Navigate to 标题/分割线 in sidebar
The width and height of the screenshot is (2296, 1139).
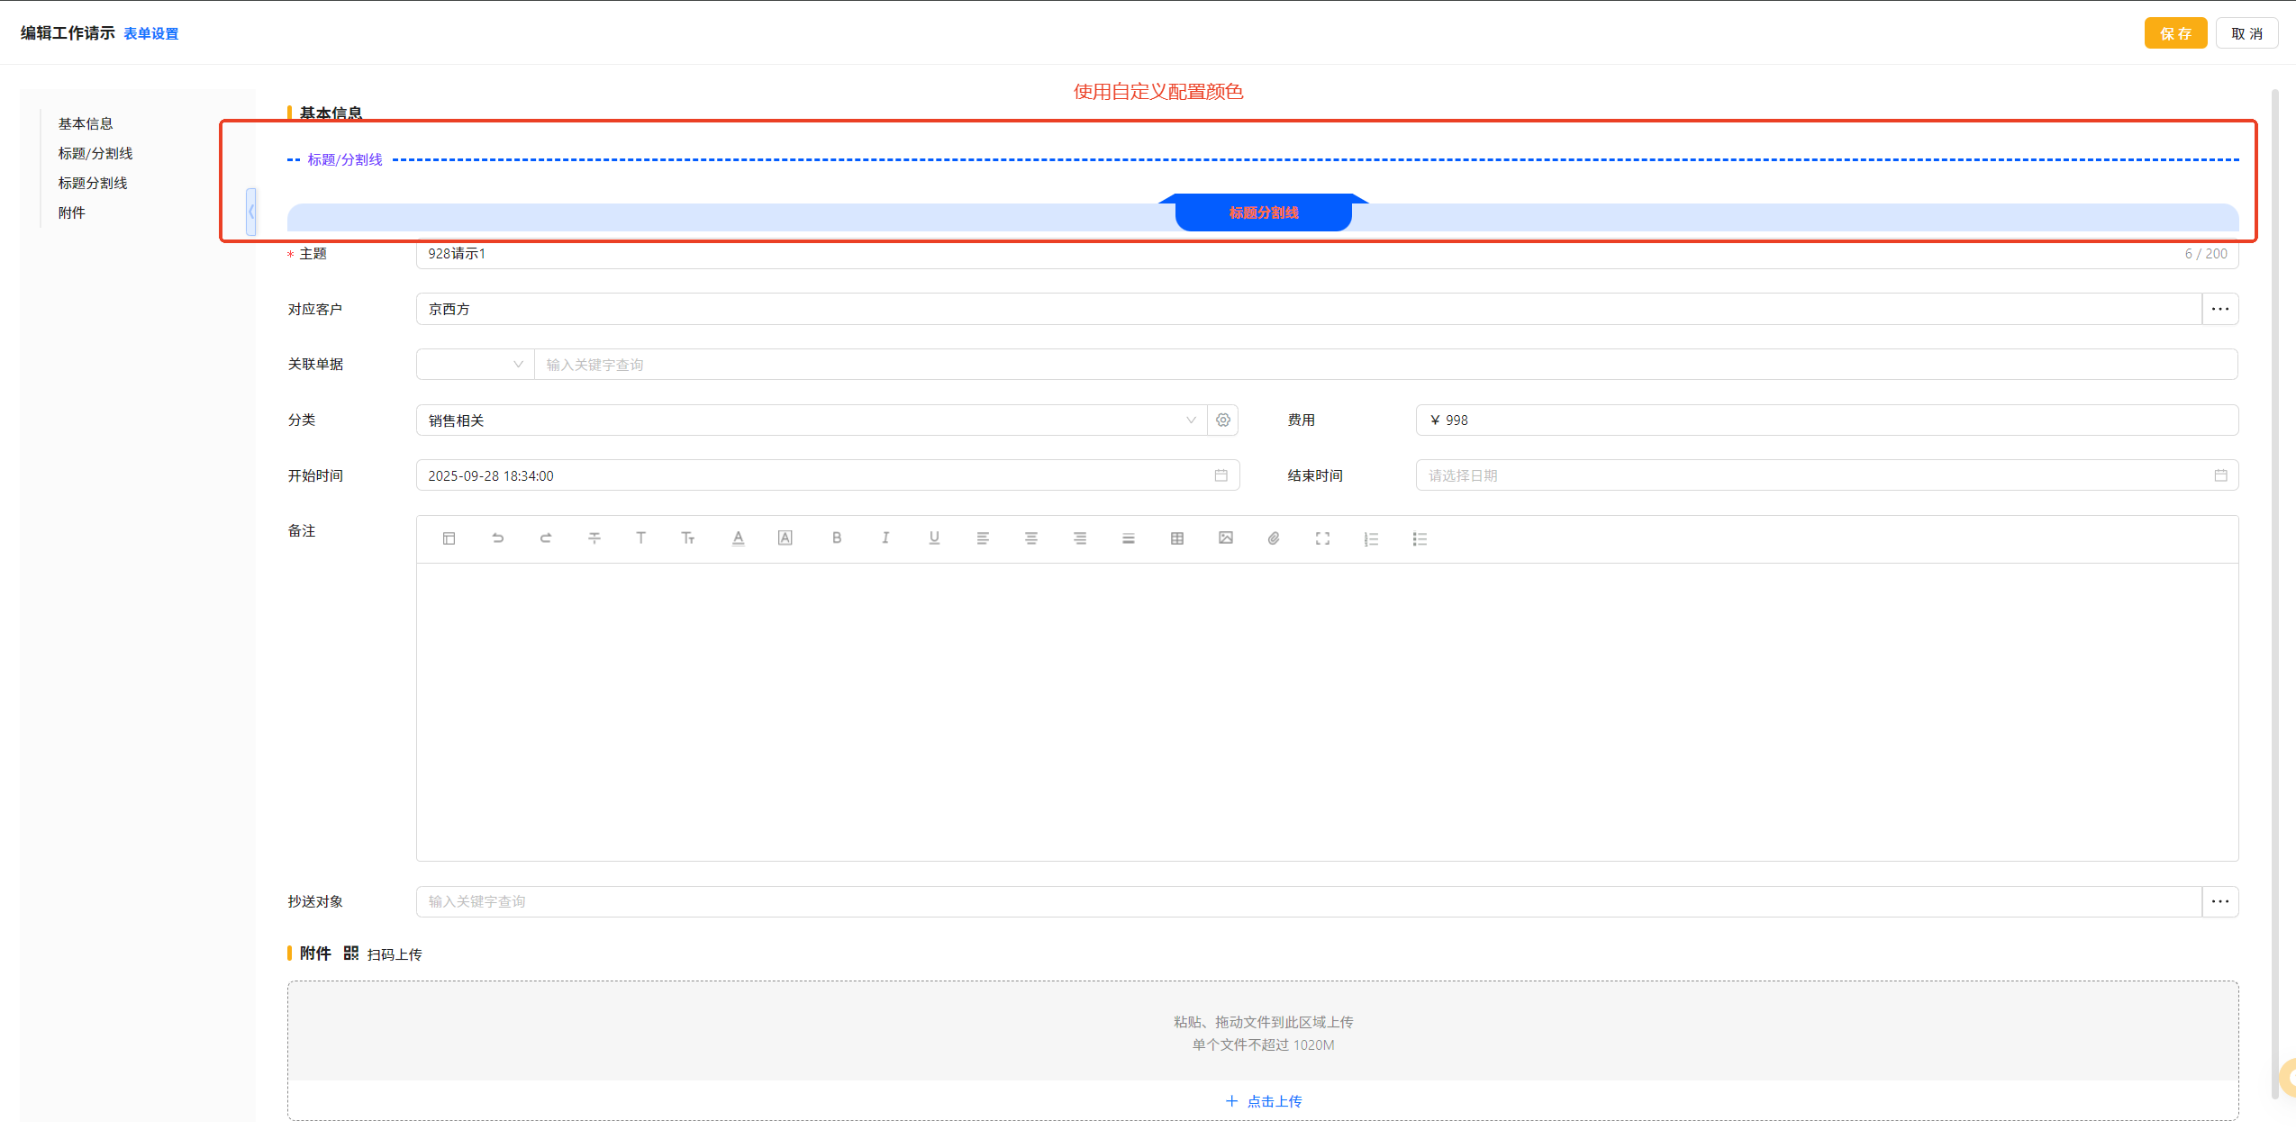pos(95,153)
